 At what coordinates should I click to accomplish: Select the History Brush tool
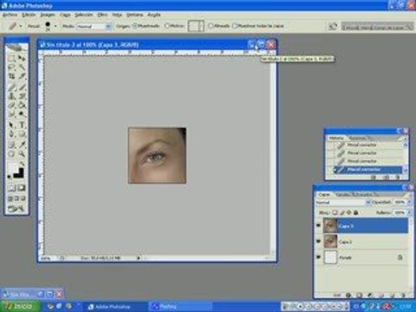(x=22, y=96)
